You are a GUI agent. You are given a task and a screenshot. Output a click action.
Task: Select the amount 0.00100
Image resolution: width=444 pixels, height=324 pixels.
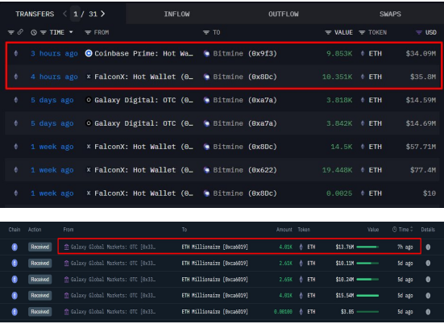tap(283, 312)
